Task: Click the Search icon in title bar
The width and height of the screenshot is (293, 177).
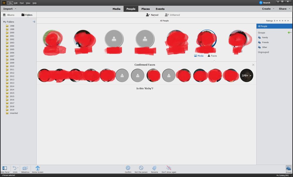Action: point(261,2)
